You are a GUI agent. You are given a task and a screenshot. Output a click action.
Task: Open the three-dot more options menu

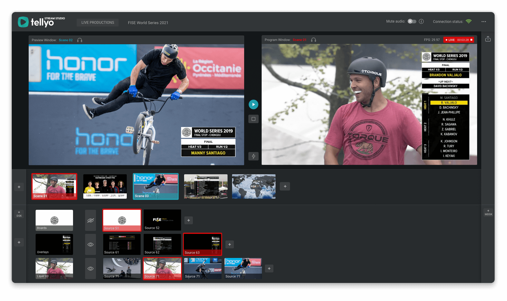click(484, 22)
